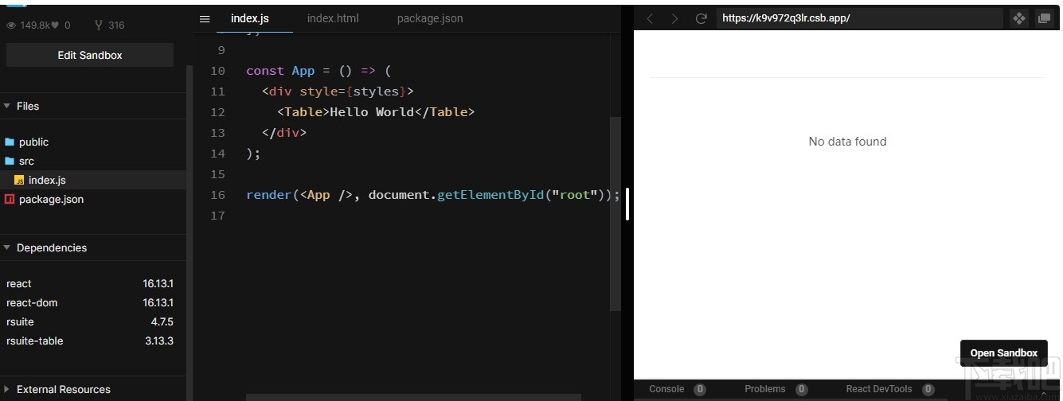Click the fork count icon

98,25
